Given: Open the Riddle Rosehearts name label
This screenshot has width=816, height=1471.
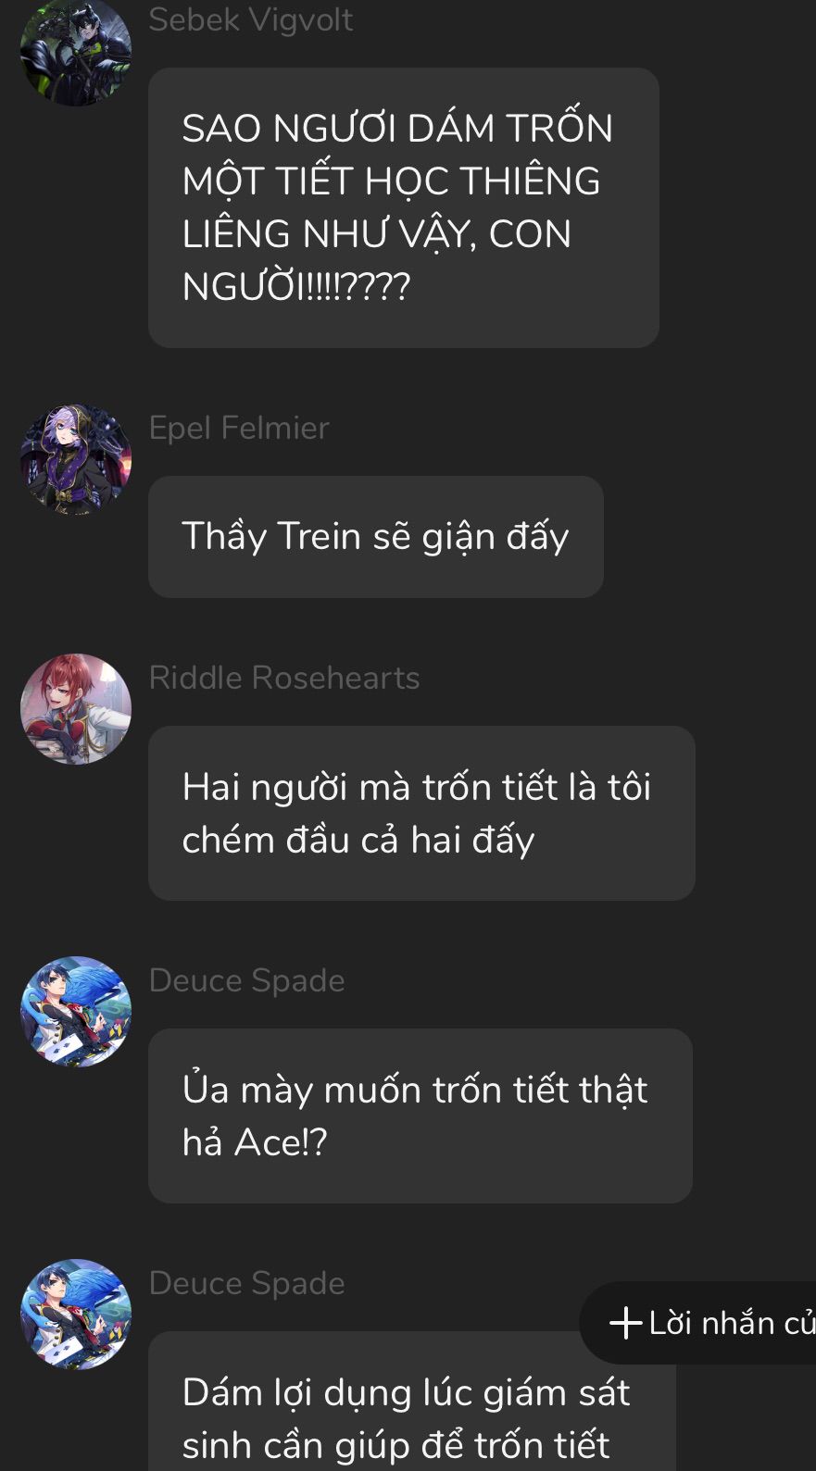Looking at the screenshot, I should [284, 678].
